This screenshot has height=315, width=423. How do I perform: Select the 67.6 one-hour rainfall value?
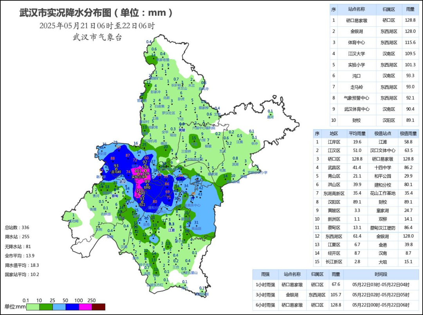coord(336,284)
